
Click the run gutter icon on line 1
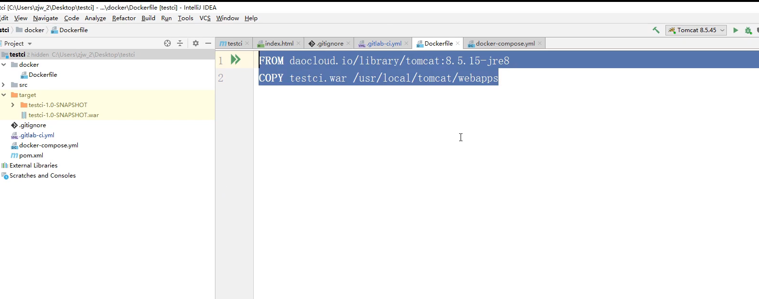[236, 60]
